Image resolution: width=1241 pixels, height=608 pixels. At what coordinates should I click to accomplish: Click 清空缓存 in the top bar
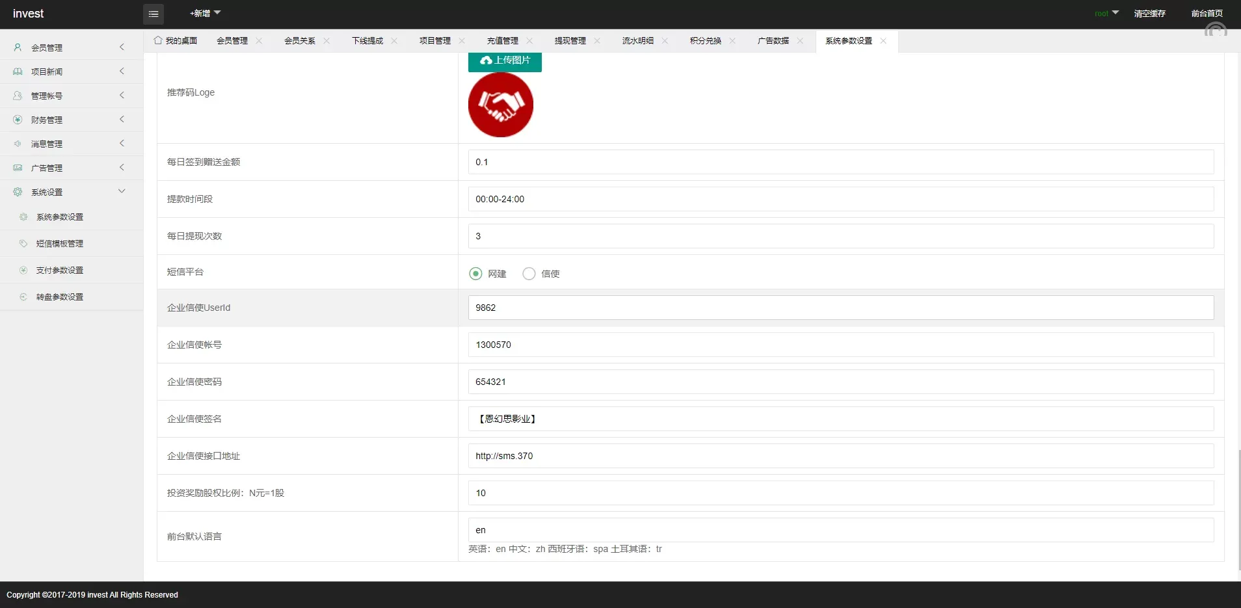1149,14
